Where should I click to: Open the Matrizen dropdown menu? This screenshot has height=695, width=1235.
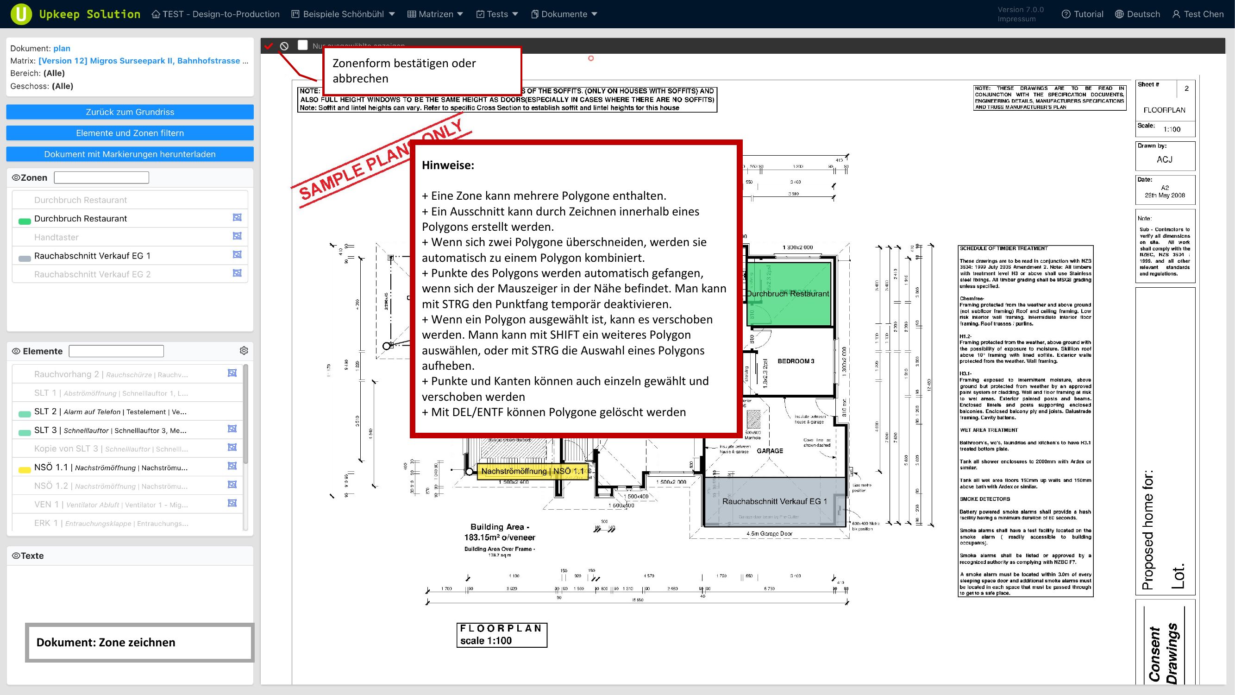[x=435, y=14]
